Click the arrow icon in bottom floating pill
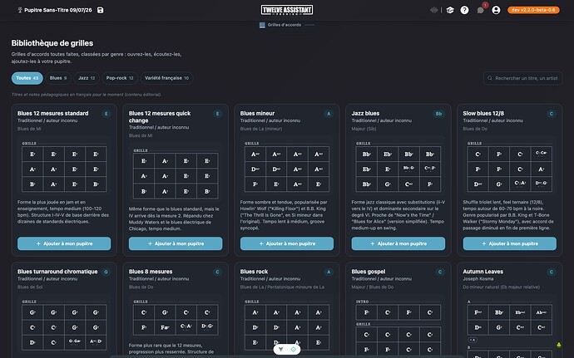Image resolution: width=574 pixels, height=358 pixels. pyautogui.click(x=281, y=349)
